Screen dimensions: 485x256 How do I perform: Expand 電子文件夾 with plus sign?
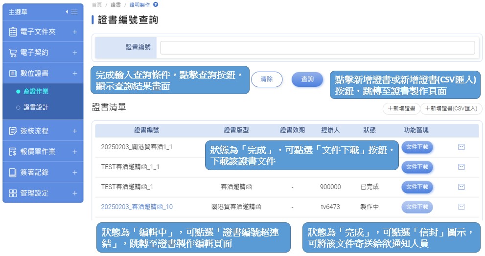click(x=75, y=32)
